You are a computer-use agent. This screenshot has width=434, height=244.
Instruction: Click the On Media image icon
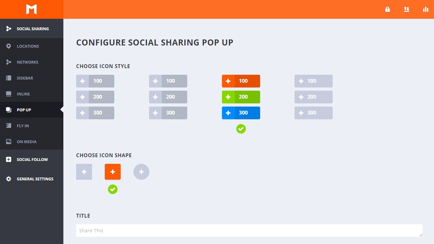pos(9,142)
